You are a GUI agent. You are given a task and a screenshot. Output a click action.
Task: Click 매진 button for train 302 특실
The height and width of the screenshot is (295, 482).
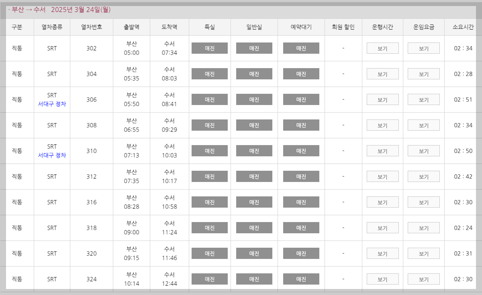point(209,48)
